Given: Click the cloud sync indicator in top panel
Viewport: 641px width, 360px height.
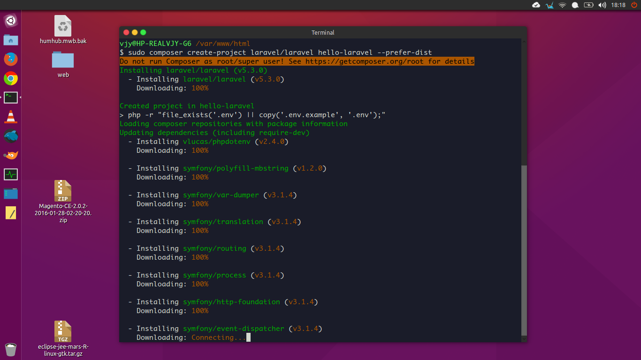Looking at the screenshot, I should pyautogui.click(x=536, y=5).
